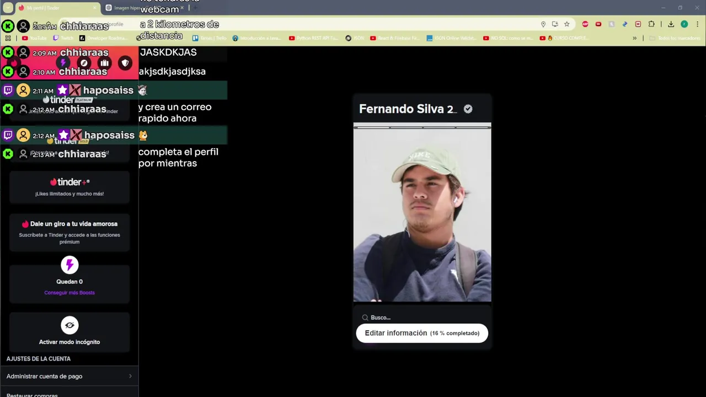Open the ABP Adblock extension icon

pos(585,24)
